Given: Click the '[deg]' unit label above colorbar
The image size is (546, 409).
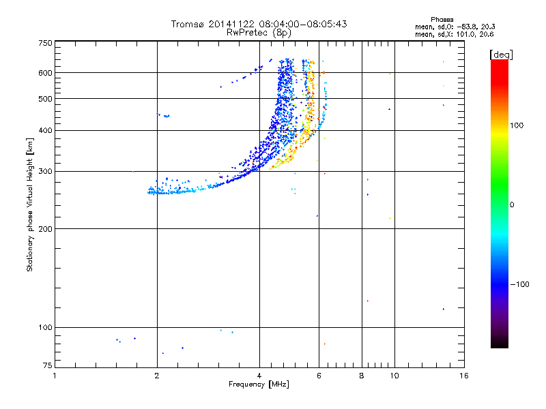Looking at the screenshot, I should tap(501, 55).
